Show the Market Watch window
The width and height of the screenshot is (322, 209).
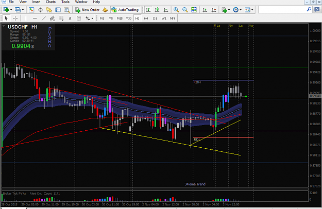(x=31, y=10)
